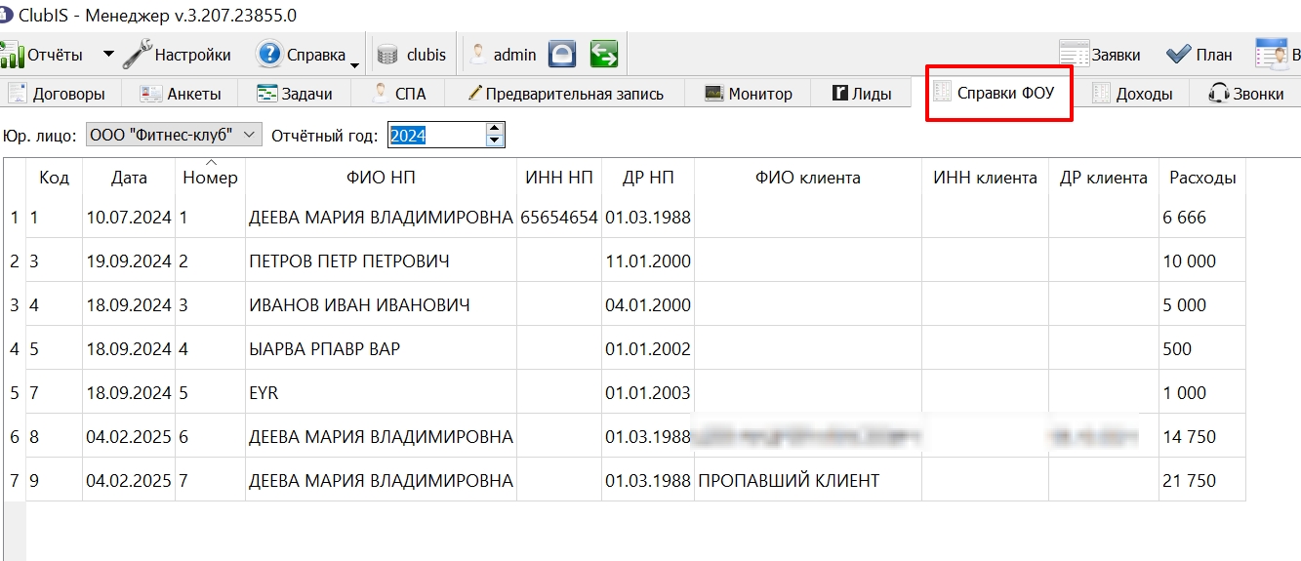
Task: Click the ФИО клиента column header
Action: tap(807, 178)
